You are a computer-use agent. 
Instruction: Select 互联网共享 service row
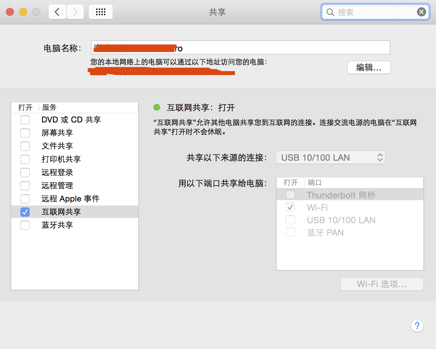tap(75, 212)
